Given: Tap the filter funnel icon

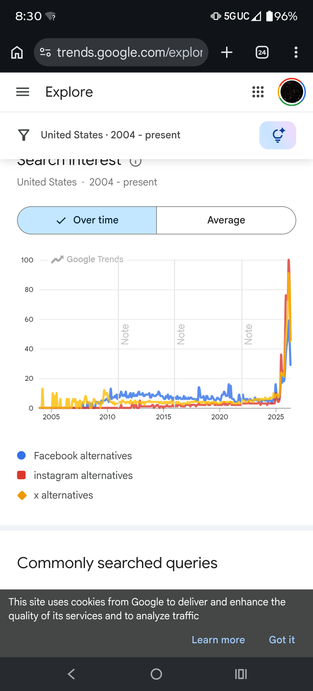Looking at the screenshot, I should (x=24, y=135).
